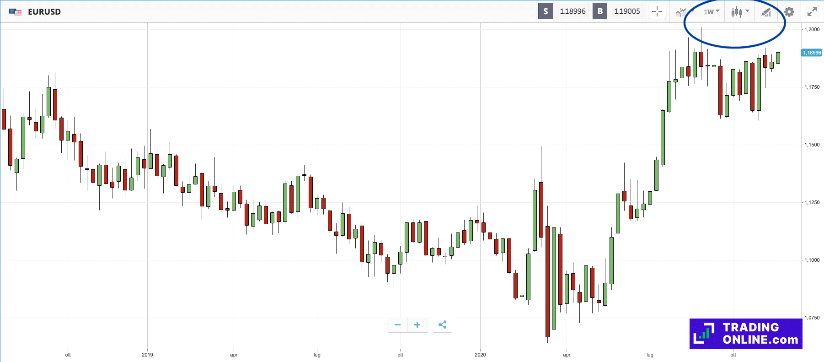
Task: Toggle the Sell side by clicking S
Action: pyautogui.click(x=545, y=11)
